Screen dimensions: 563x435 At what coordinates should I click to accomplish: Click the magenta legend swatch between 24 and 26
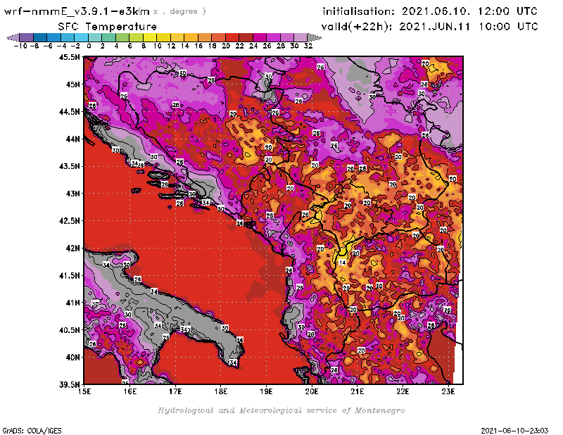pos(260,37)
